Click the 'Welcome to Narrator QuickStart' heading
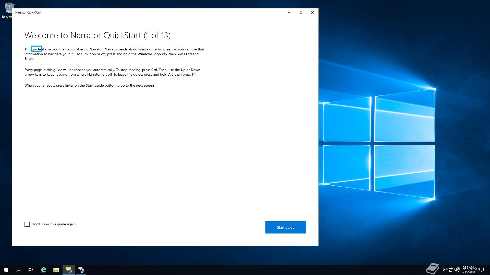490x275 pixels. click(x=97, y=35)
